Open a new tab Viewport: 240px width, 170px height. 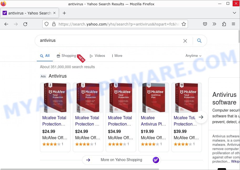[x=64, y=13]
